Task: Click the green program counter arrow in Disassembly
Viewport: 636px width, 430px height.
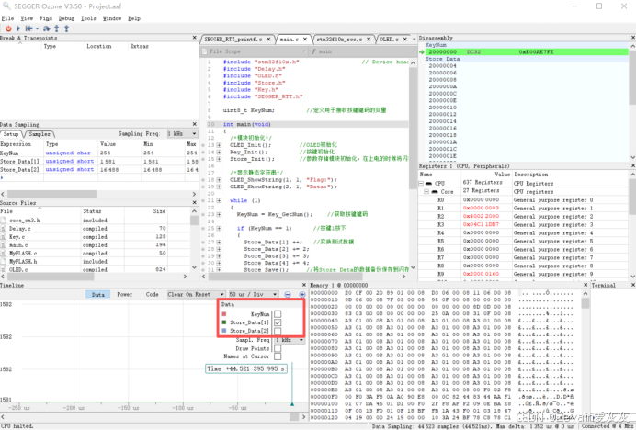Action: (422, 52)
